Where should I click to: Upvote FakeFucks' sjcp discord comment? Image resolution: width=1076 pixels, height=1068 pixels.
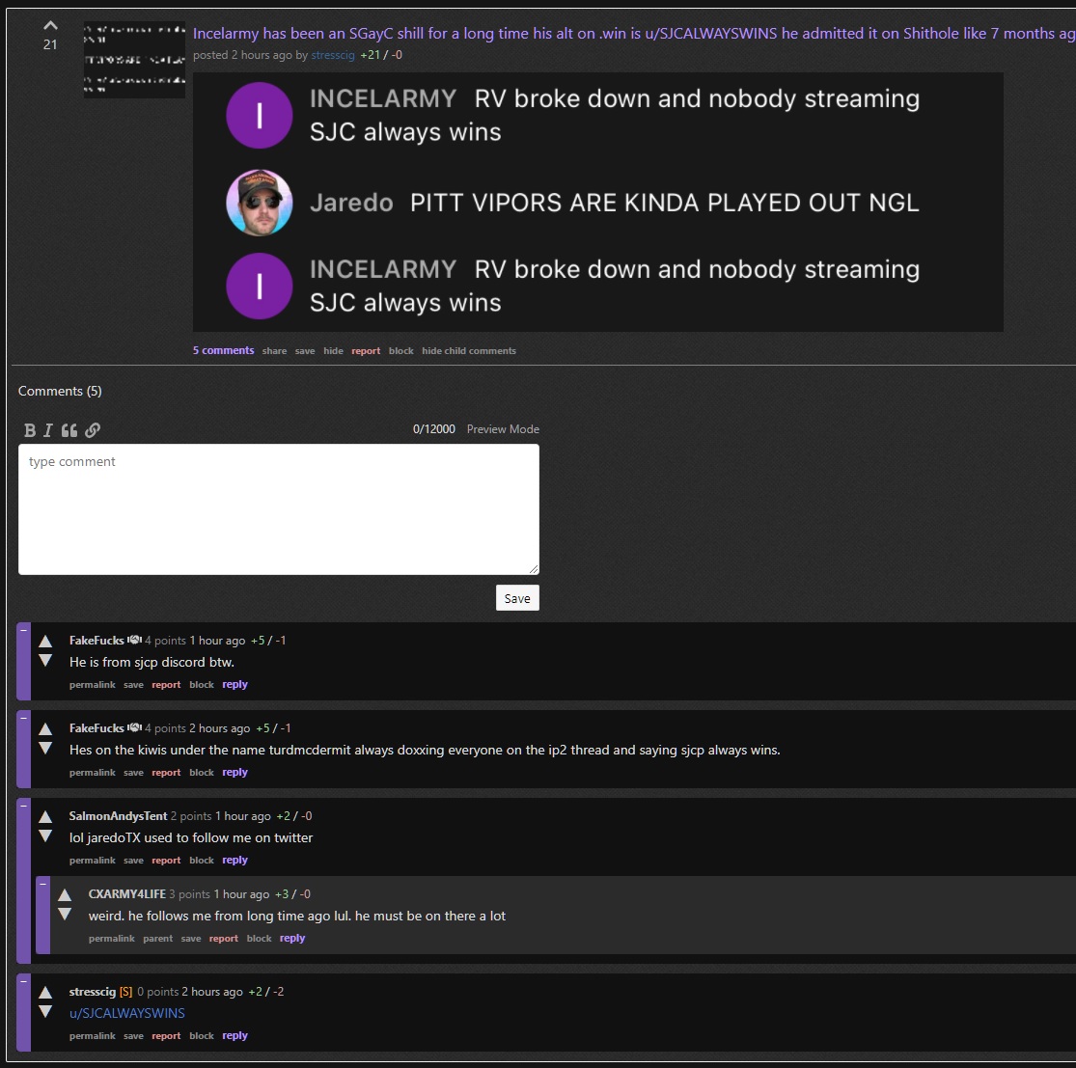point(45,639)
